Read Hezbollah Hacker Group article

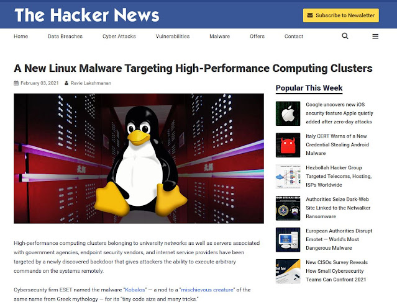tap(339, 177)
